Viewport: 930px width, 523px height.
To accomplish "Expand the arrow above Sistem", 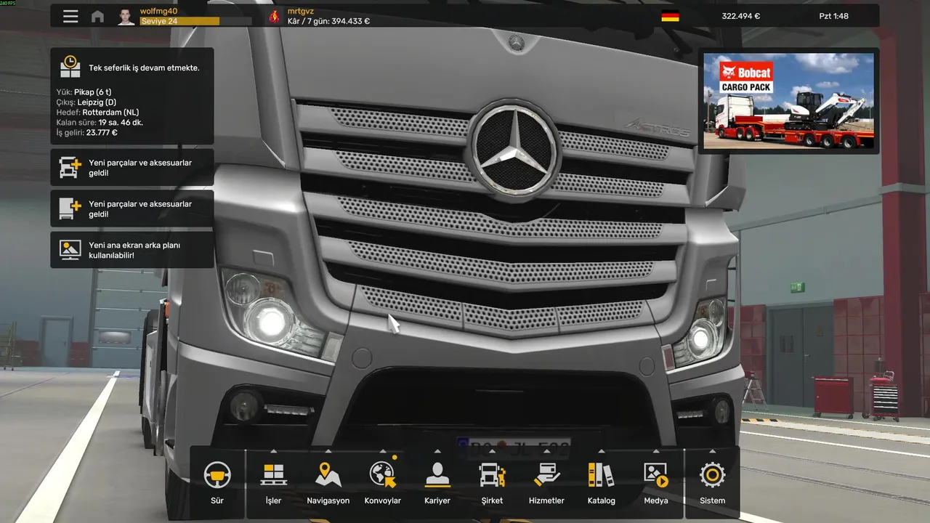I will [713, 451].
